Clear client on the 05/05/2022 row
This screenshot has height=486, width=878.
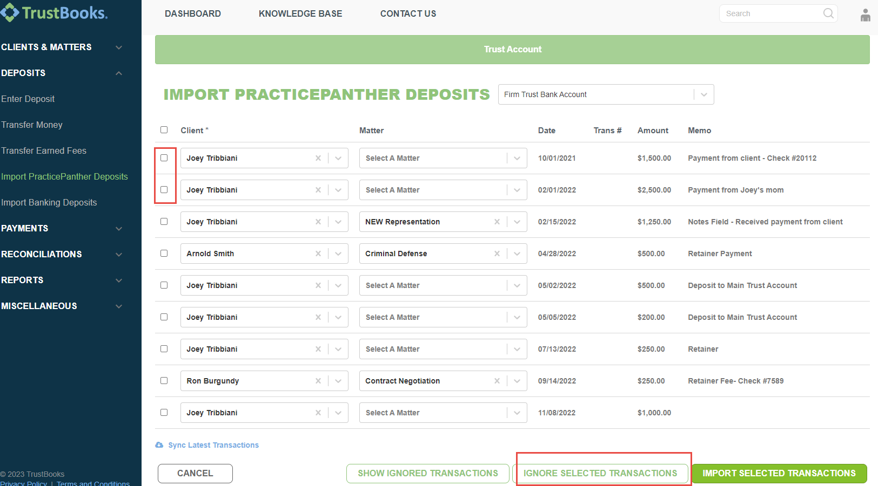tap(318, 317)
